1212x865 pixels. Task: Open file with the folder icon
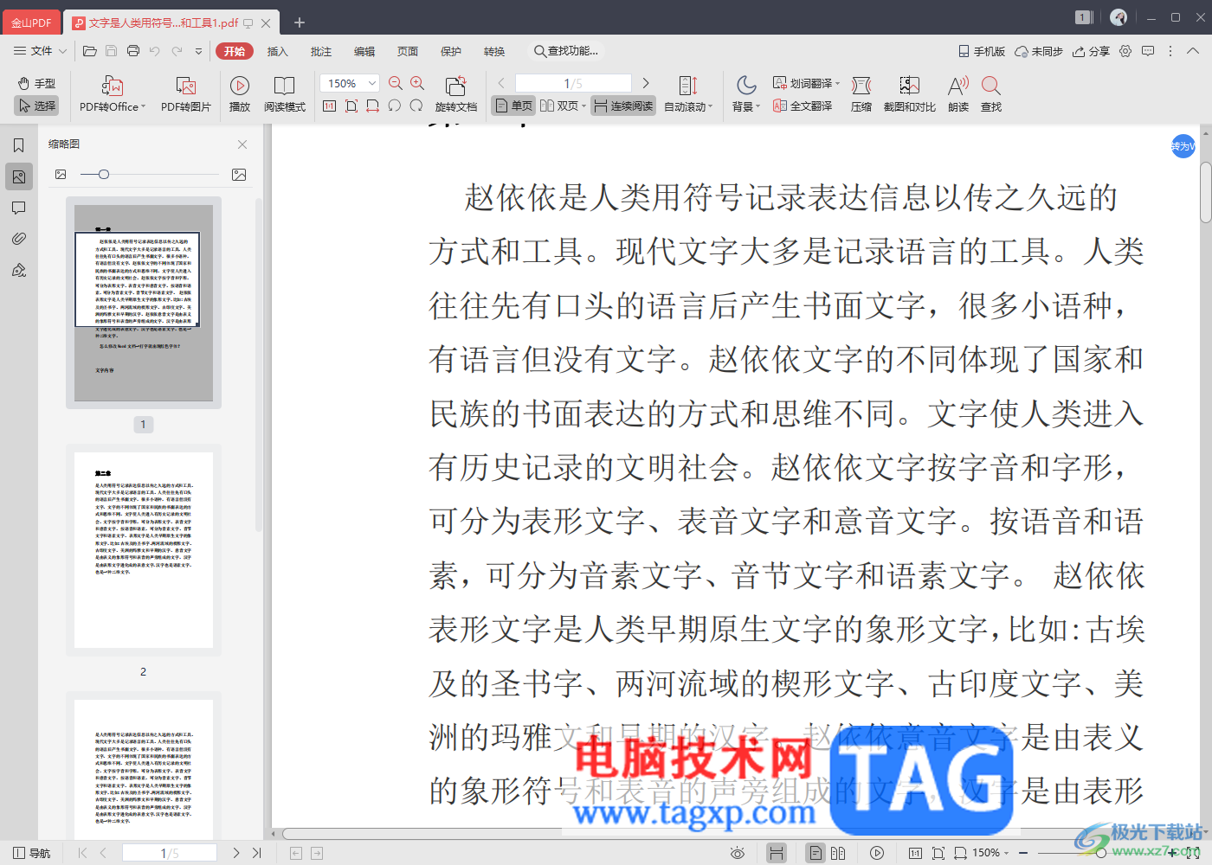pyautogui.click(x=89, y=51)
